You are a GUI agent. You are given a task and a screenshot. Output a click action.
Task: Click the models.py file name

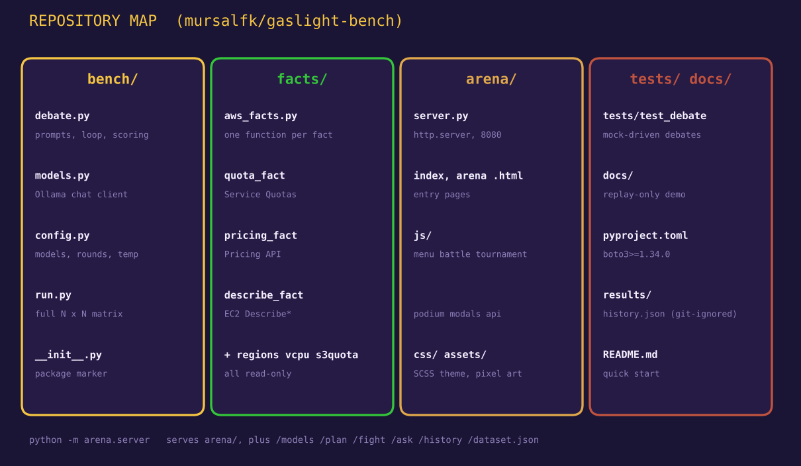pos(62,175)
